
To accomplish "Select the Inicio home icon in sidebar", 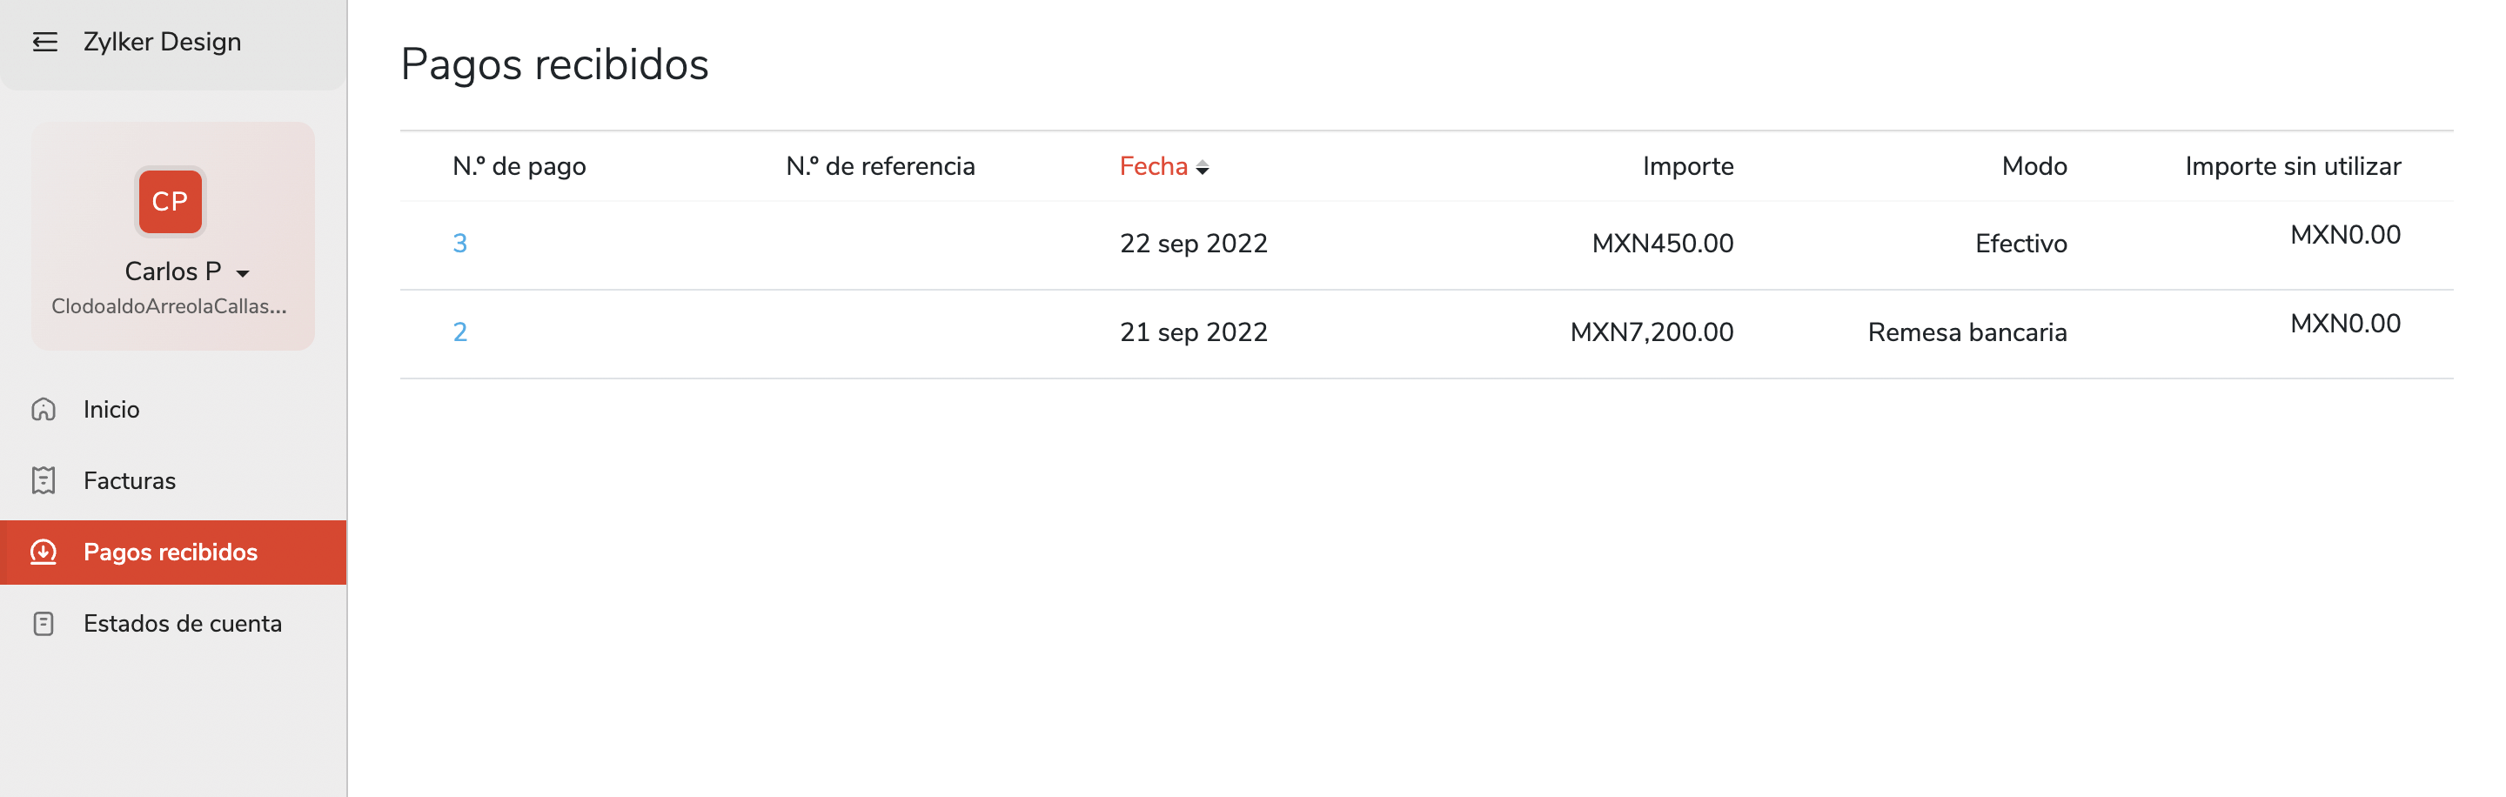I will pos(44,409).
